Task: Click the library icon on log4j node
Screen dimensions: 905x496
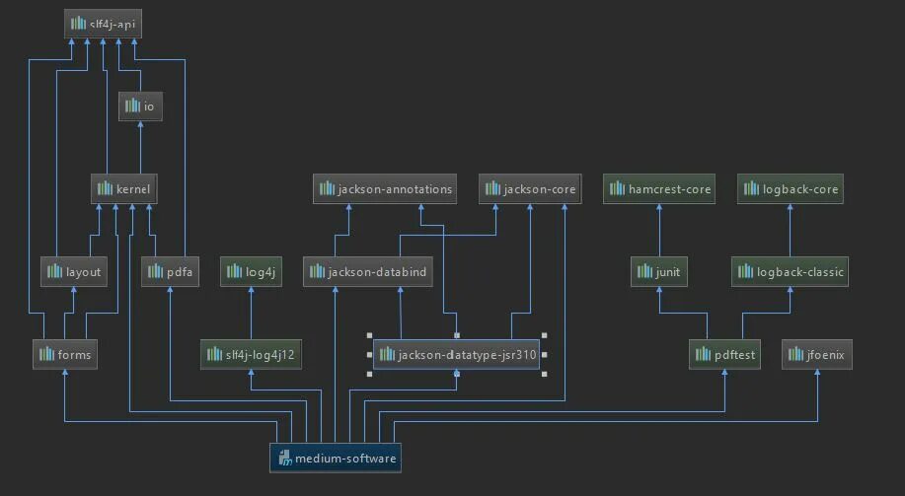Action: [234, 271]
